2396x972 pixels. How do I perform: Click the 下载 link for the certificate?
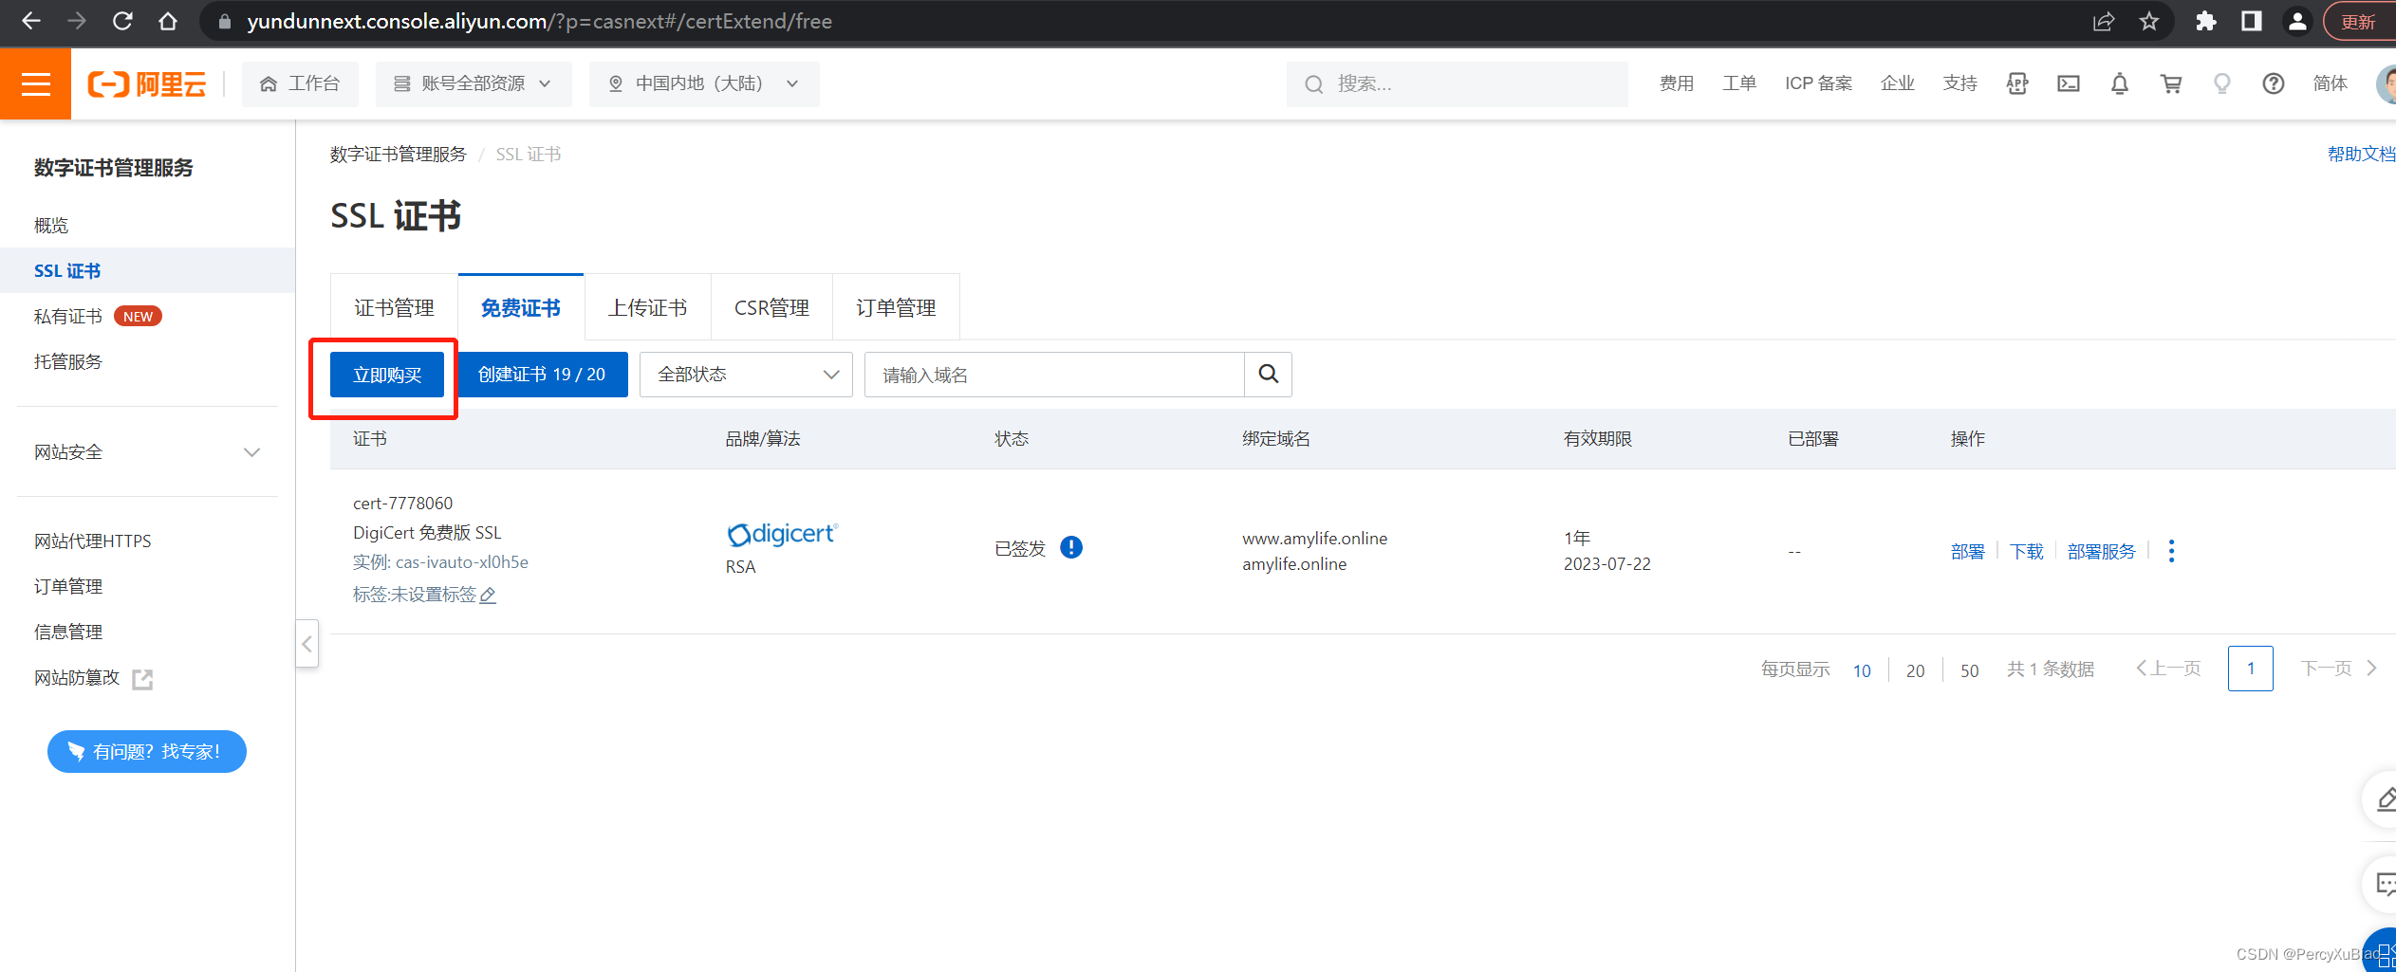click(x=2026, y=552)
